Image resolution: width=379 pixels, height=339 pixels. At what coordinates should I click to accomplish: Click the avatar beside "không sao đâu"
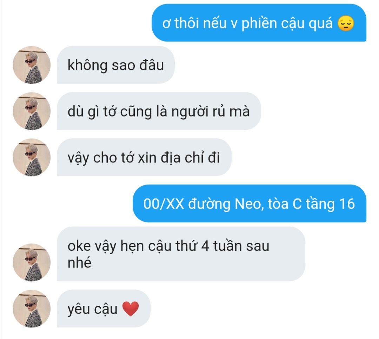tap(32, 65)
